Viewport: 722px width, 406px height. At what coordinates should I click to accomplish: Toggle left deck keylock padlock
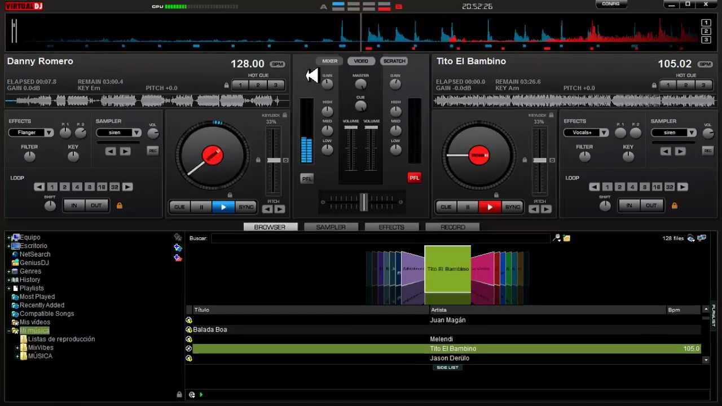(285, 115)
